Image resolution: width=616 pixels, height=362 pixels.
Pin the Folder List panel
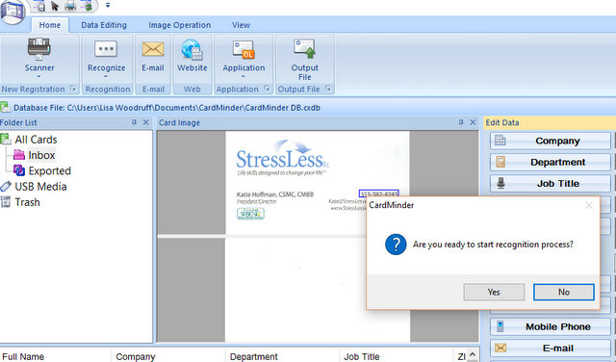pos(134,122)
